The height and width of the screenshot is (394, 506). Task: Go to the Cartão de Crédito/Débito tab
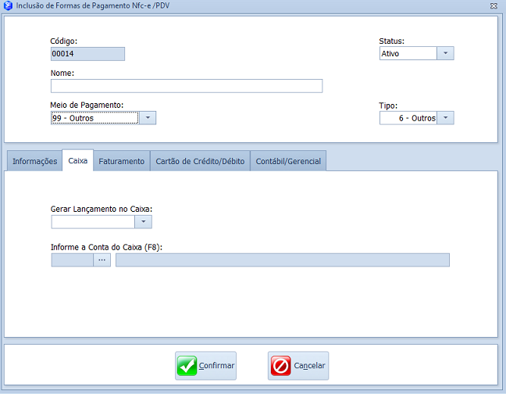[x=200, y=161]
